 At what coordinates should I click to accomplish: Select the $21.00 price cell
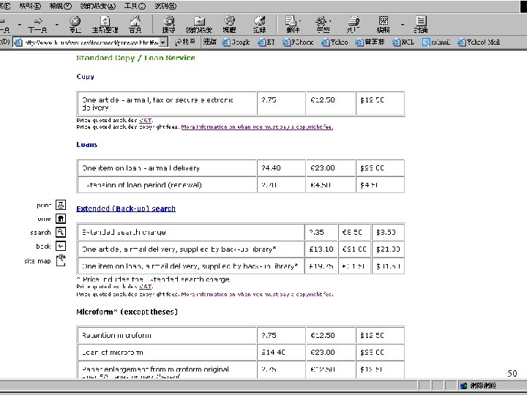388,249
